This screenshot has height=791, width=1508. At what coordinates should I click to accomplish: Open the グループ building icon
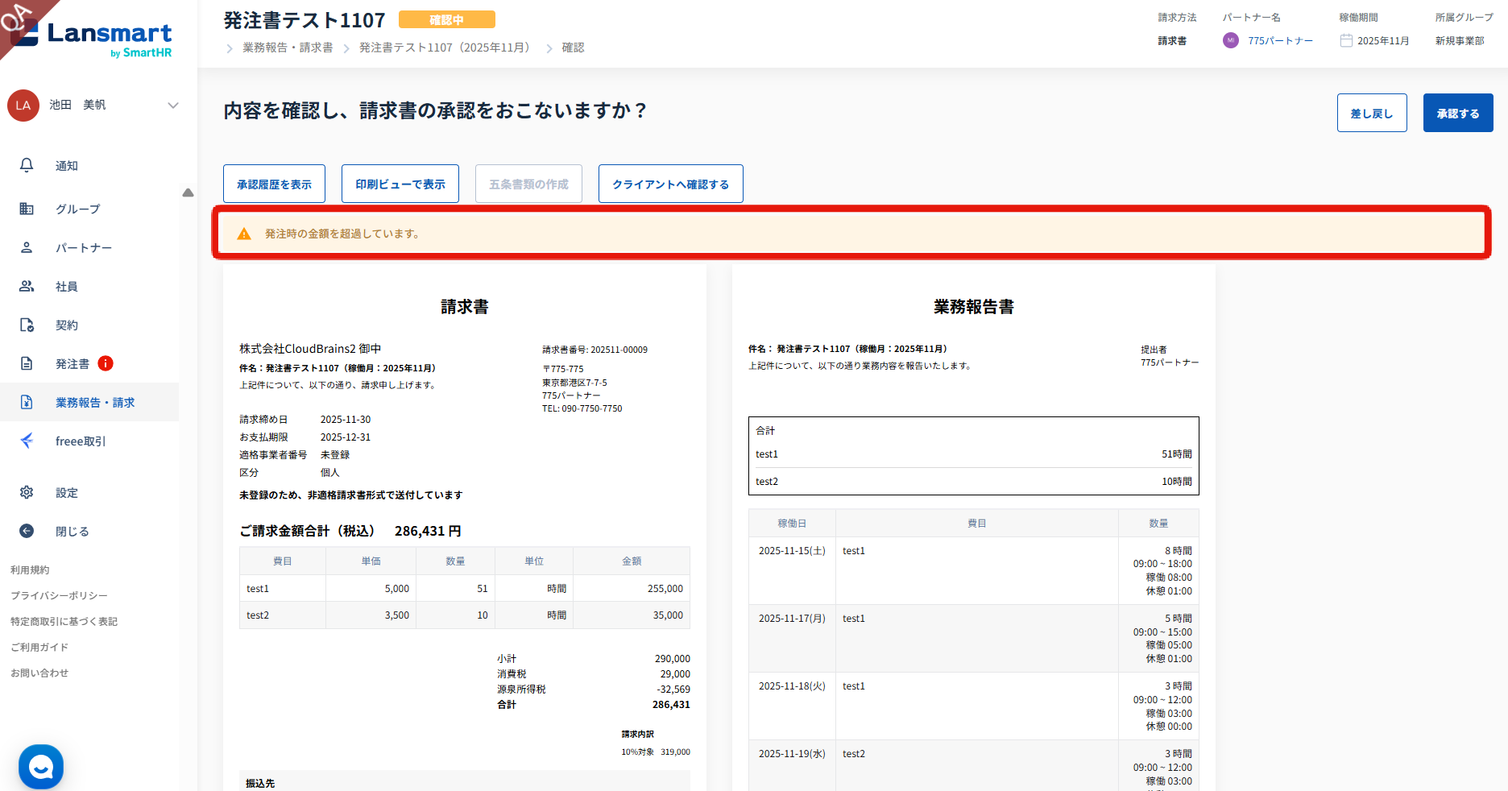27,209
